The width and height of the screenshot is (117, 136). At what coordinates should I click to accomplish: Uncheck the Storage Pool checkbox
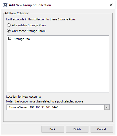click(10, 38)
